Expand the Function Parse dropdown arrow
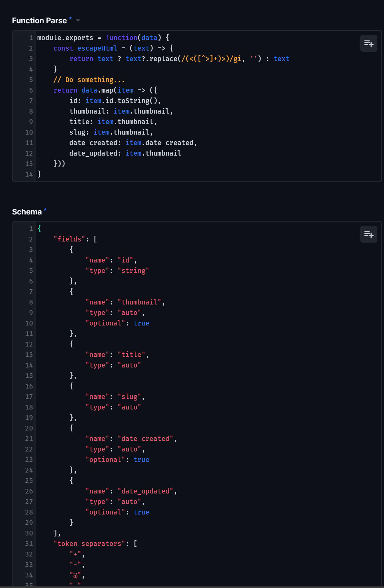Viewport: 384px width, 588px height. coord(78,21)
